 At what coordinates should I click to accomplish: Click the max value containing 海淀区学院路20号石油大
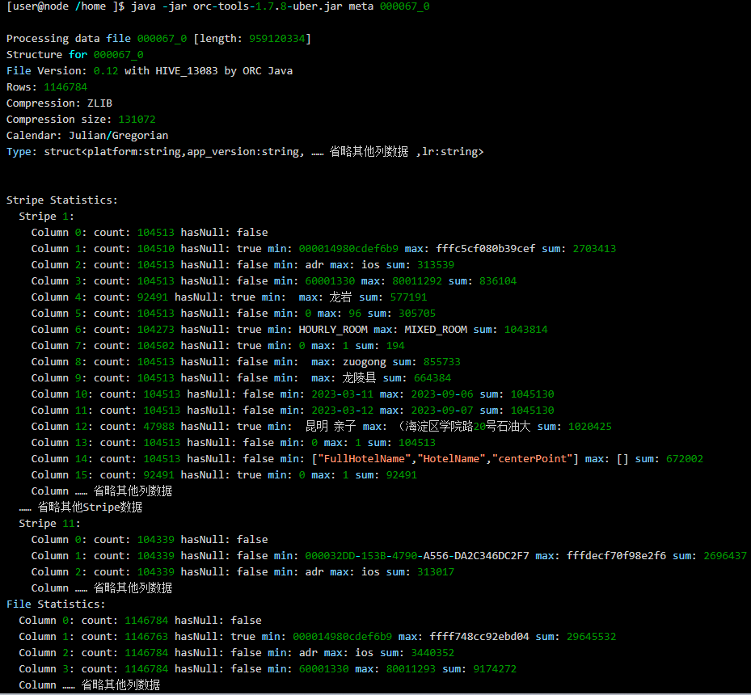(x=464, y=427)
